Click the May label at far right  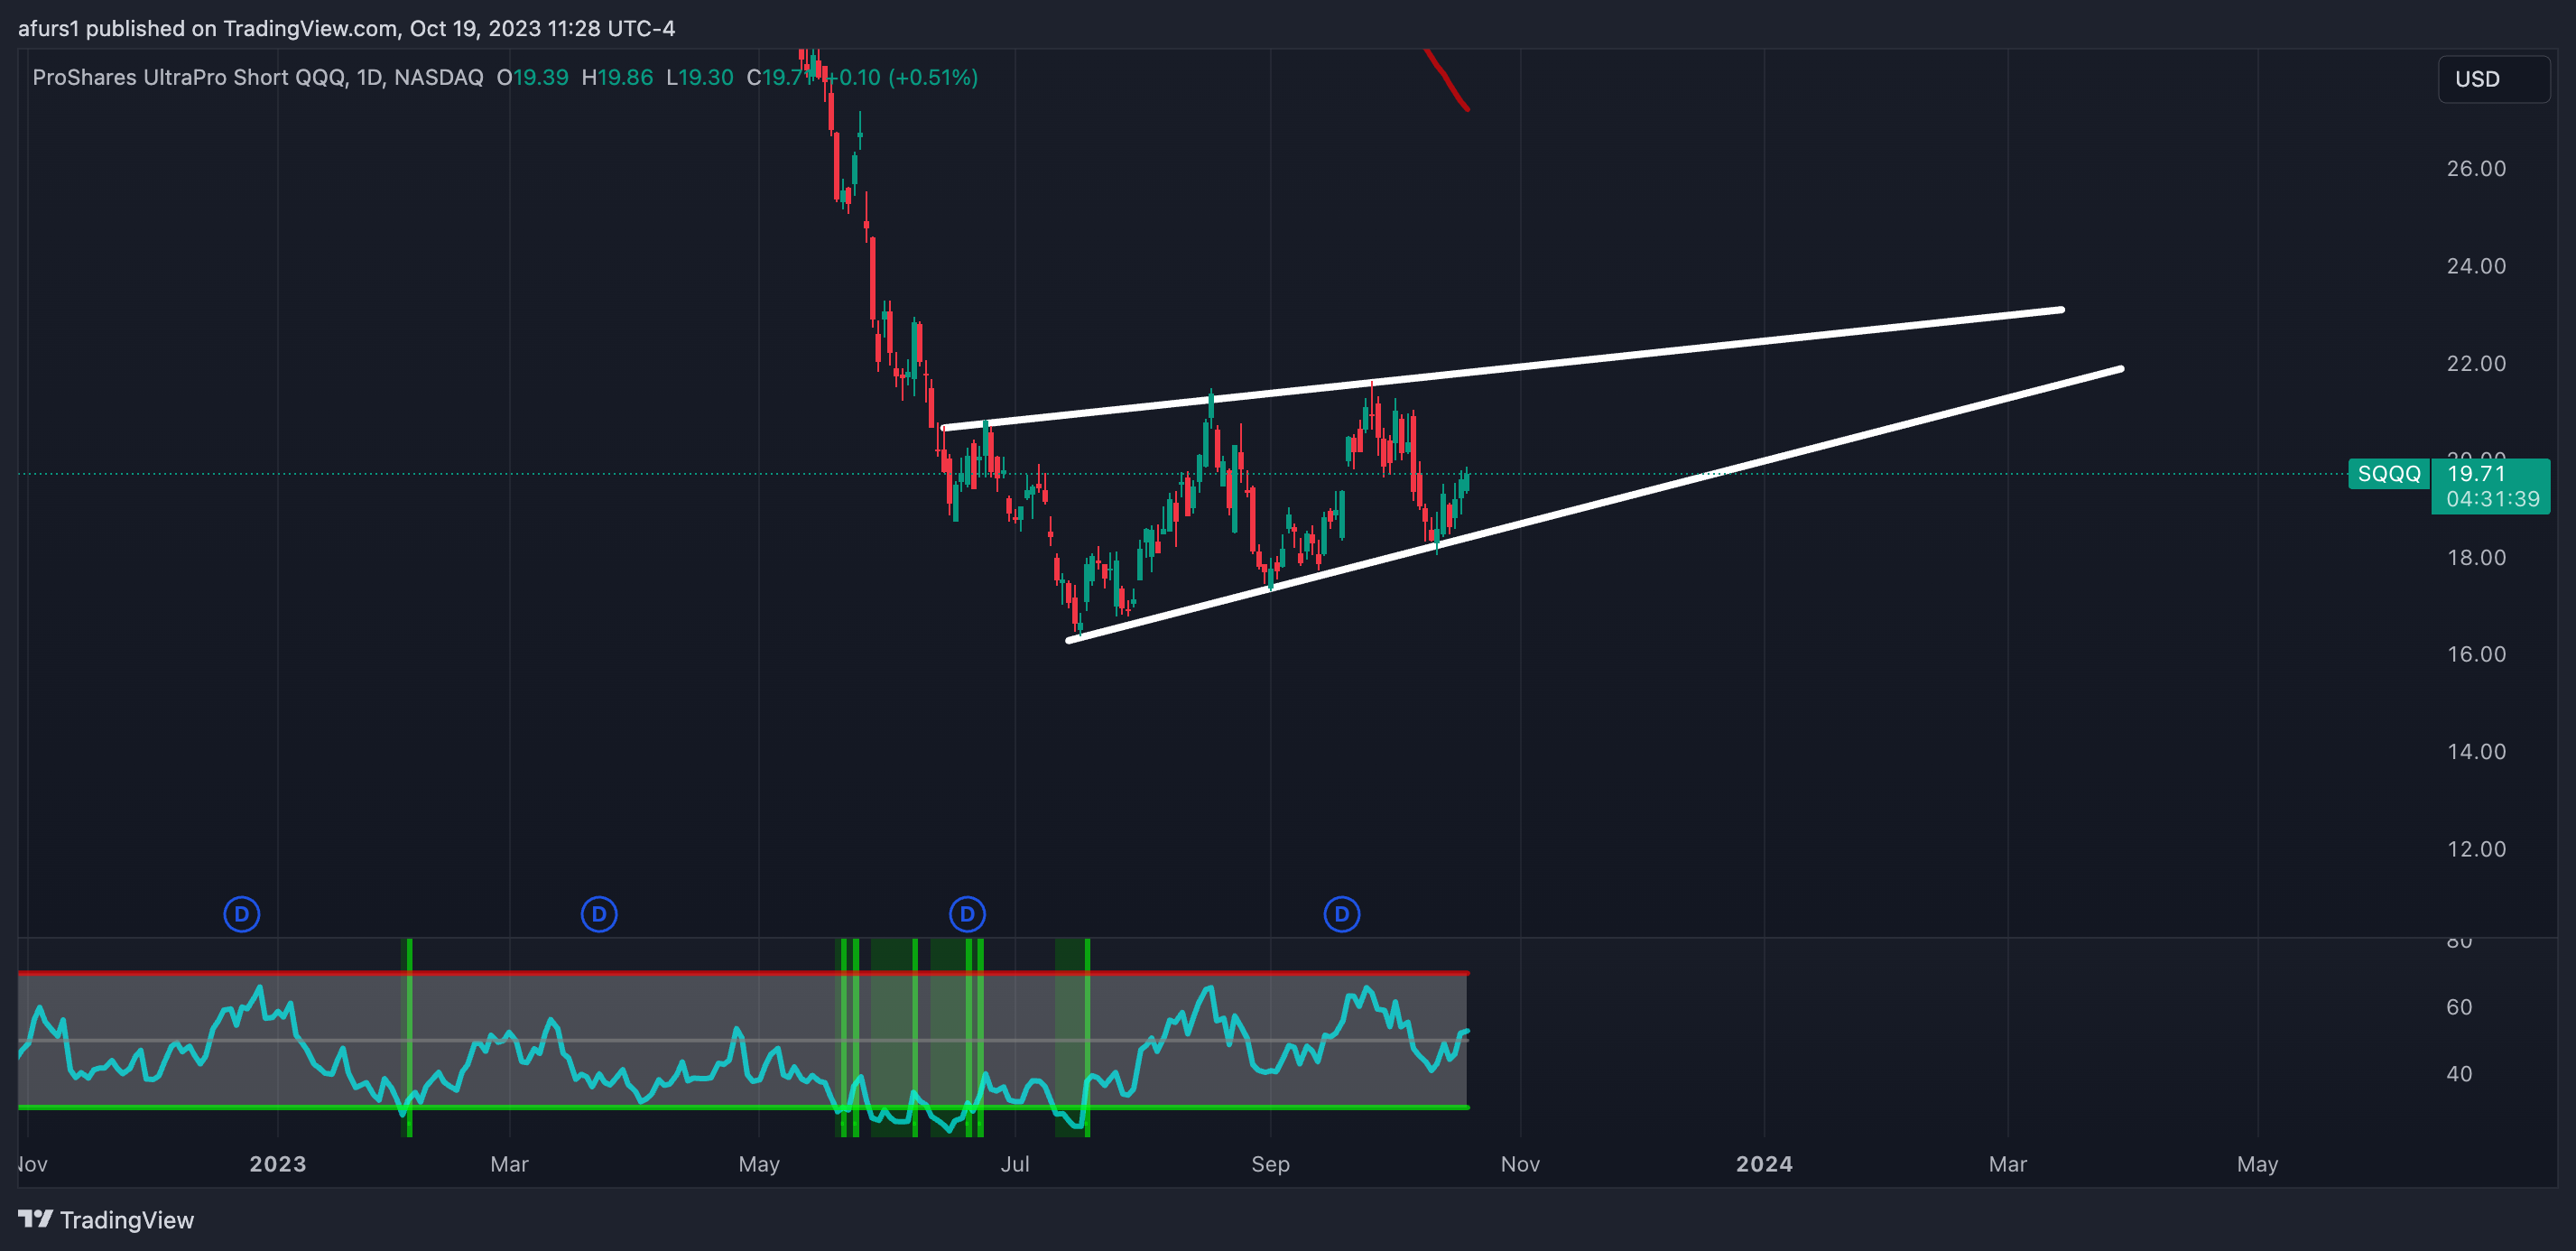2257,1164
